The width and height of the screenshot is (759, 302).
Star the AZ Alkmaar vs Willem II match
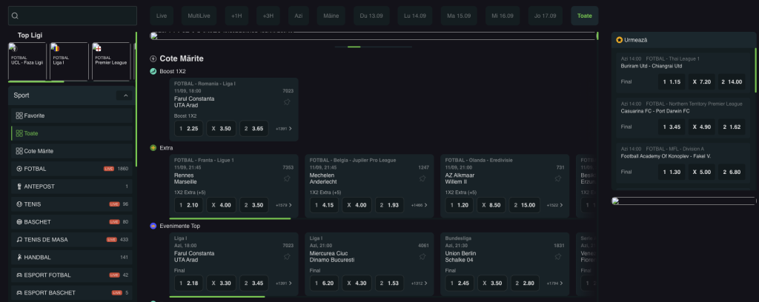pyautogui.click(x=558, y=178)
